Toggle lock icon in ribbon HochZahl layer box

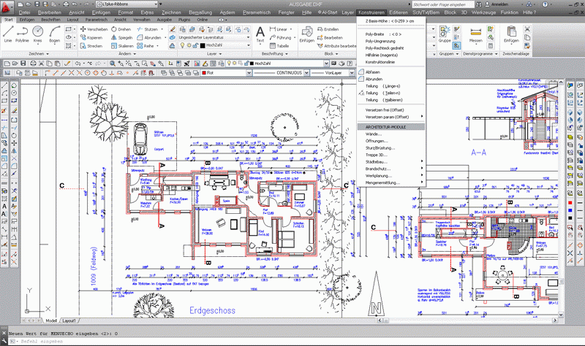pyautogui.click(x=195, y=45)
